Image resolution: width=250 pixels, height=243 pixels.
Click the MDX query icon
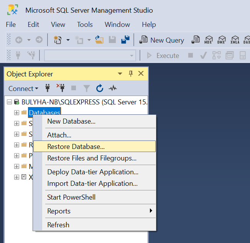[x=209, y=40]
